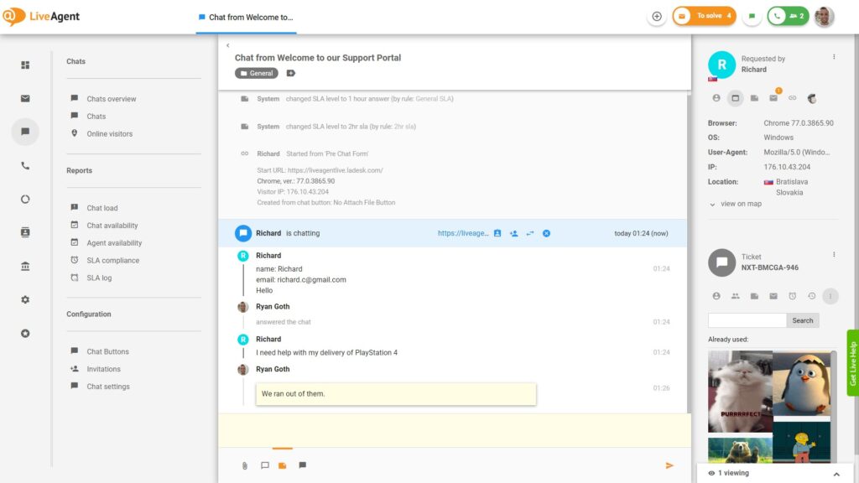Open the three-dot menu on ticket NXT-BMCGA-946
The image size is (859, 483).
(834, 254)
